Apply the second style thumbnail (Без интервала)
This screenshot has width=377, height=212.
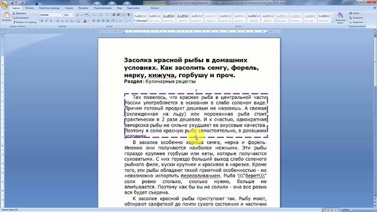[154, 18]
